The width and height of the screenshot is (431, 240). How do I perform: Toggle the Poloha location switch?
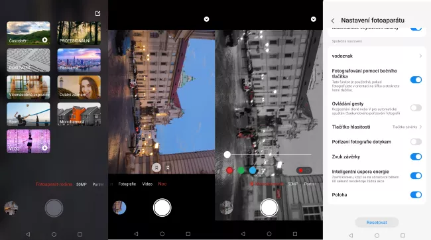point(416,195)
